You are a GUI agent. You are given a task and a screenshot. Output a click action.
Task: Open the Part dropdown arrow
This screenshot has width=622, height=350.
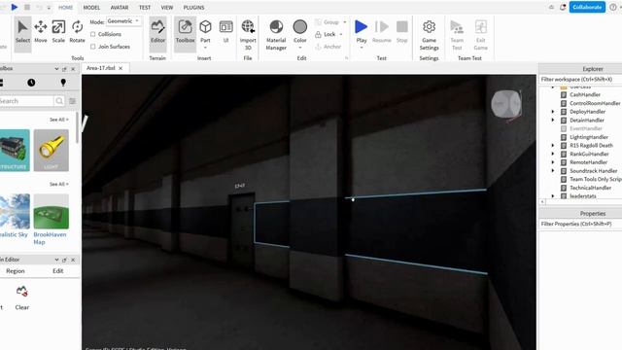click(205, 48)
